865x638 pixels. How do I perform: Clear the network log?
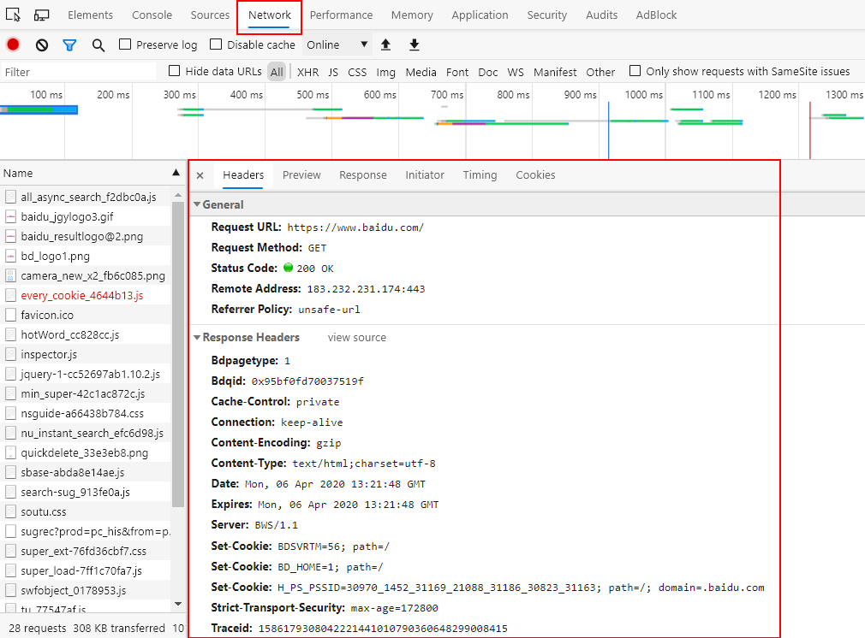(42, 45)
